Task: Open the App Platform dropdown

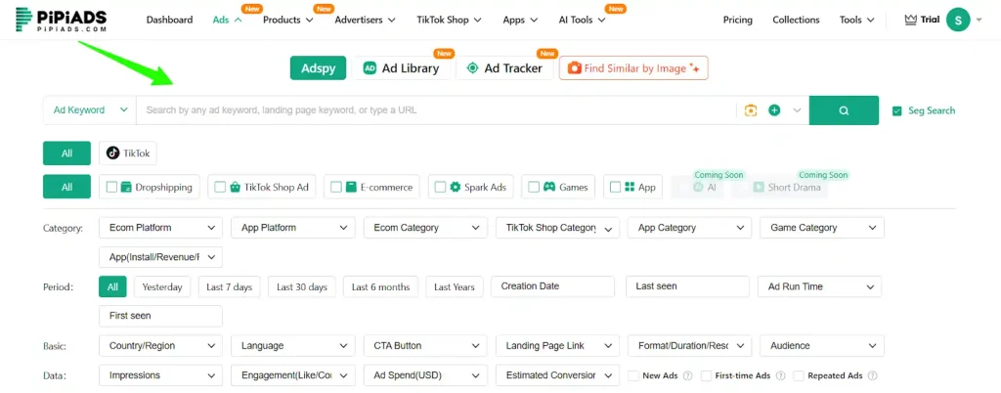Action: point(293,228)
